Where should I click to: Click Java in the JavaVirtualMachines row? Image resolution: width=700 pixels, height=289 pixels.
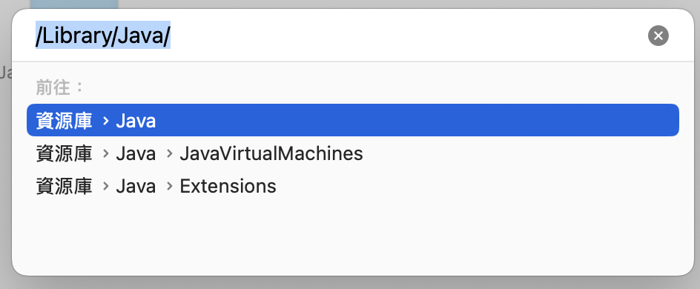[136, 154]
